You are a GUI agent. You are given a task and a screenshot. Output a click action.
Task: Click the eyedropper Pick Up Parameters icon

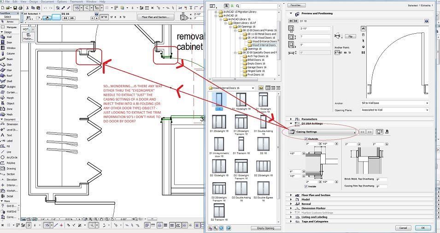(64, 8)
